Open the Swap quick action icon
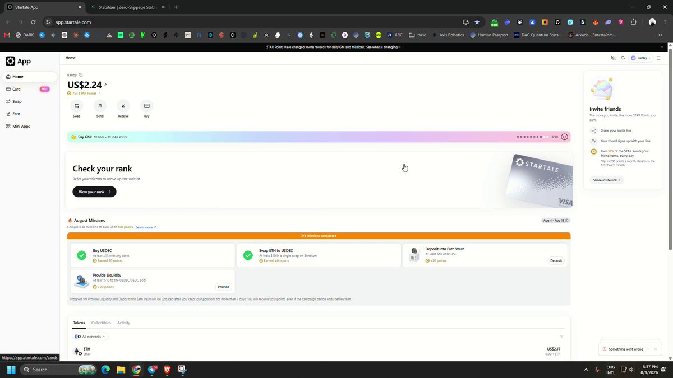The height and width of the screenshot is (378, 673). point(76,105)
